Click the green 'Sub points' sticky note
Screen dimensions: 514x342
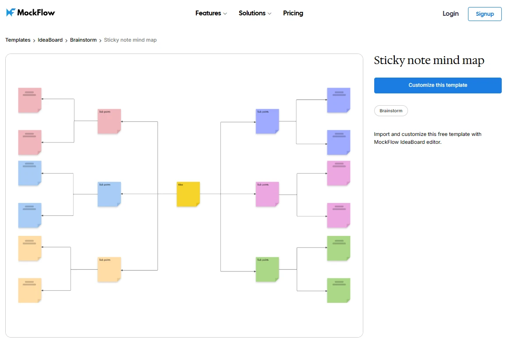click(x=267, y=270)
